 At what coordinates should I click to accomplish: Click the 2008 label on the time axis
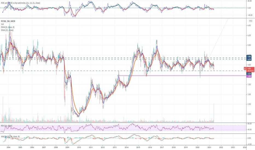tap(56, 147)
